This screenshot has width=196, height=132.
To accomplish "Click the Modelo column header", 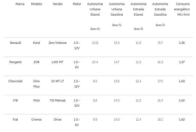I will (36, 4).
